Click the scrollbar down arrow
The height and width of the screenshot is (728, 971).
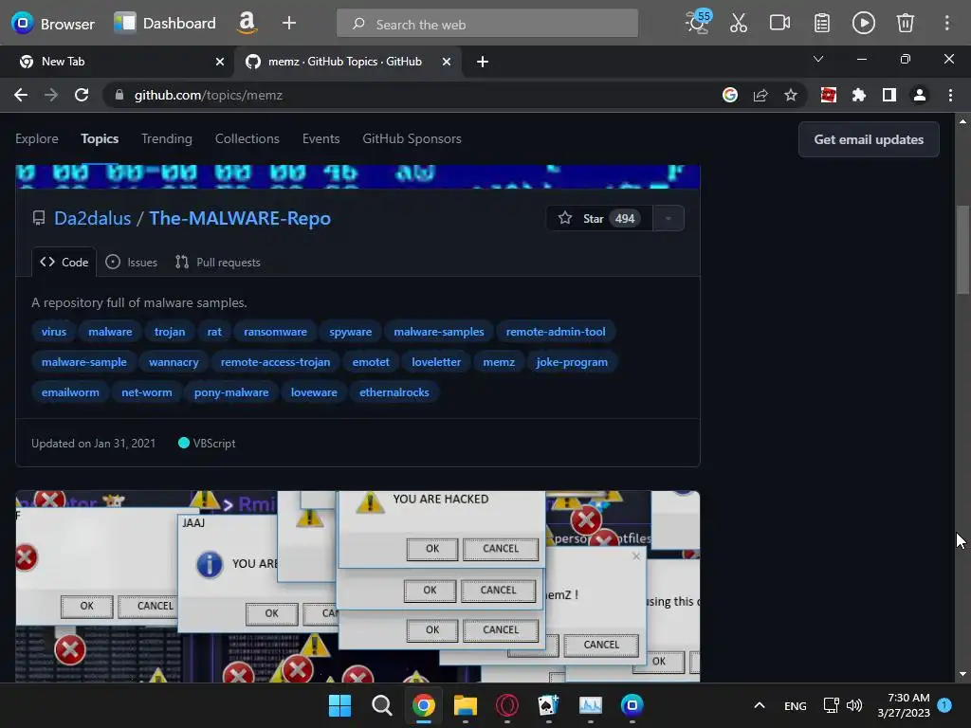pyautogui.click(x=962, y=675)
